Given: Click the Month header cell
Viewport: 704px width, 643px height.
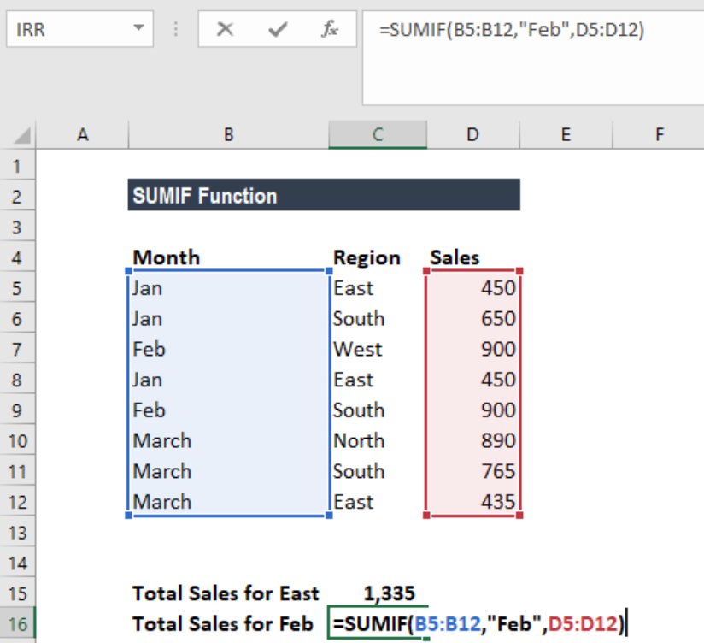Looking at the screenshot, I should 228,257.
